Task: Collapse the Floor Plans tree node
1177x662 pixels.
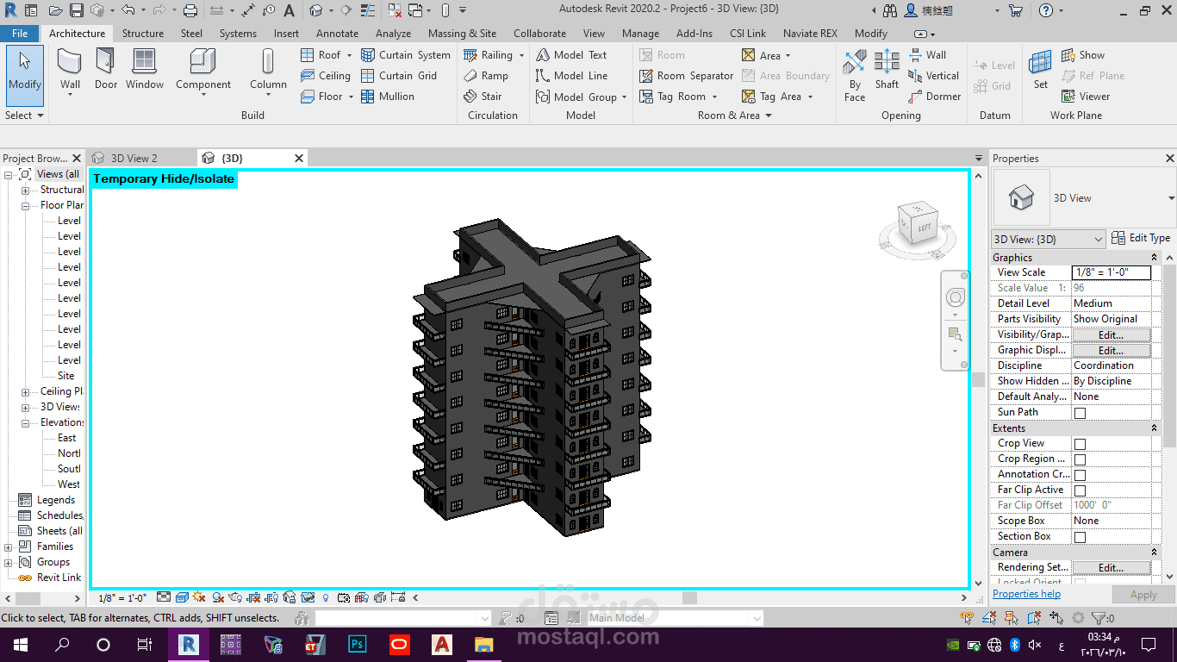Action: [25, 206]
